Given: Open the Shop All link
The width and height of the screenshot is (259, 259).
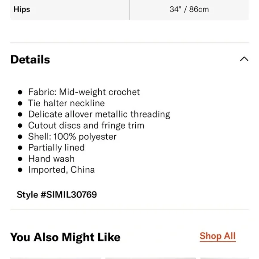Looking at the screenshot, I should (217, 236).
